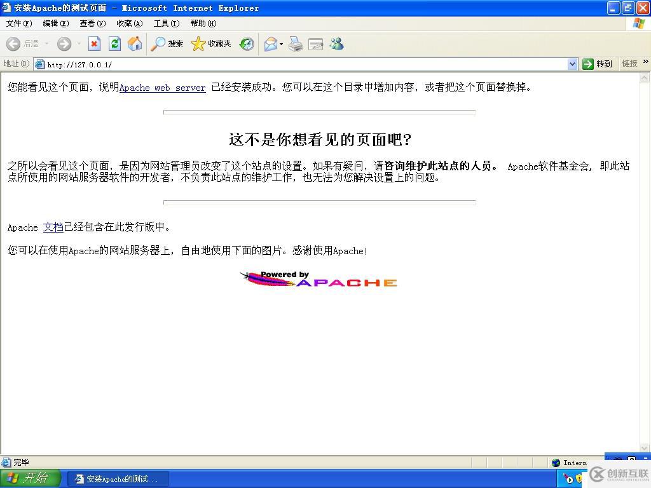Expand the address bar URL dropdown
The image size is (651, 488).
[x=573, y=64]
